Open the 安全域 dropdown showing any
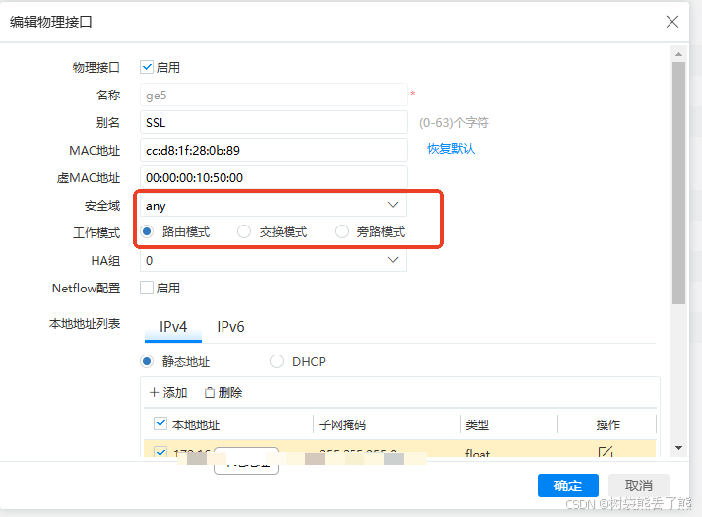702x517 pixels. 273,205
